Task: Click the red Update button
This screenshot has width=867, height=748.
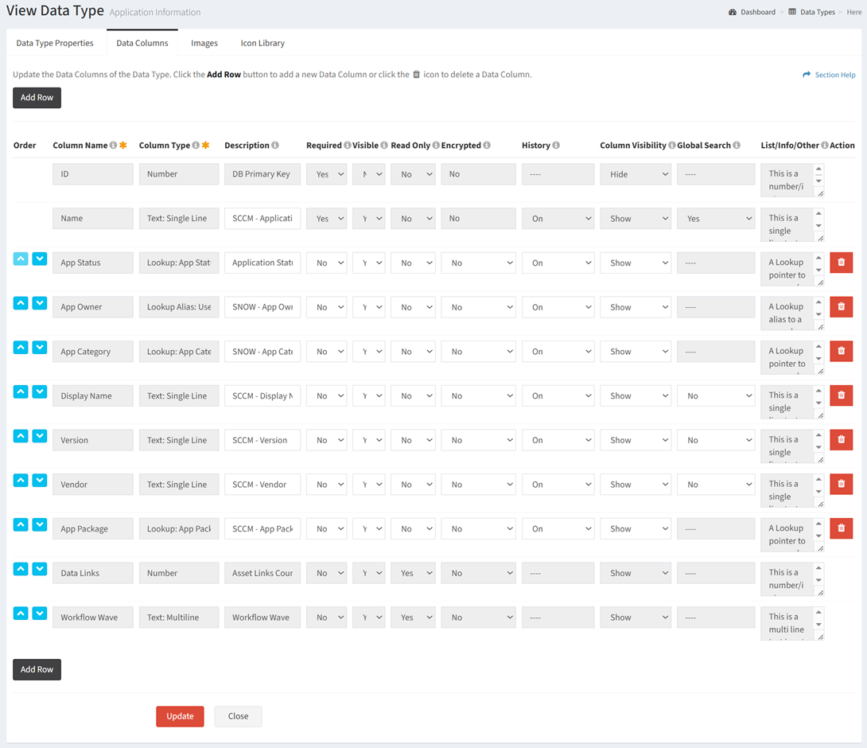Action: (x=180, y=716)
